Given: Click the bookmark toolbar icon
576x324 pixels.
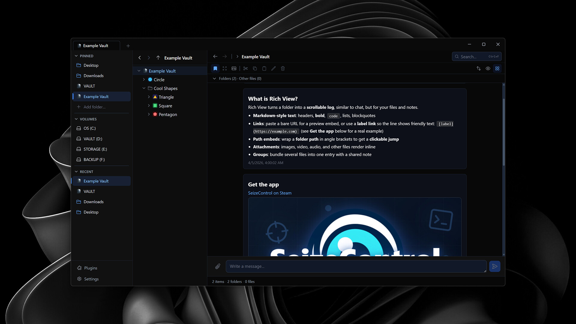Looking at the screenshot, I should 215,68.
